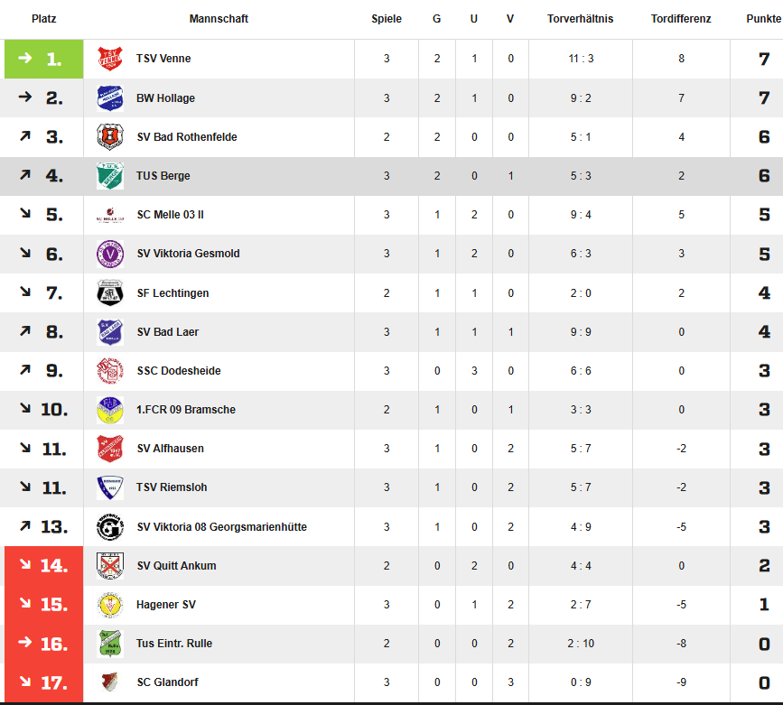Viewport: 783px width, 705px height.
Task: Select the highlighted TUS Berge table row
Action: (392, 176)
